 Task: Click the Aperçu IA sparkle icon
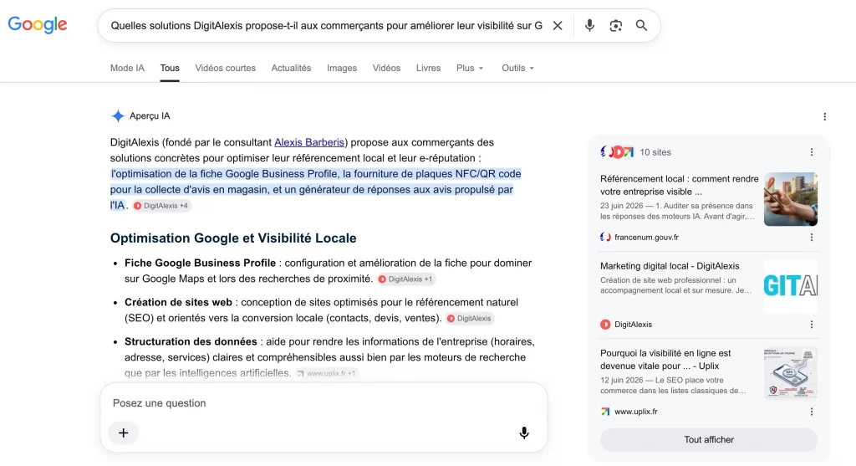point(118,115)
